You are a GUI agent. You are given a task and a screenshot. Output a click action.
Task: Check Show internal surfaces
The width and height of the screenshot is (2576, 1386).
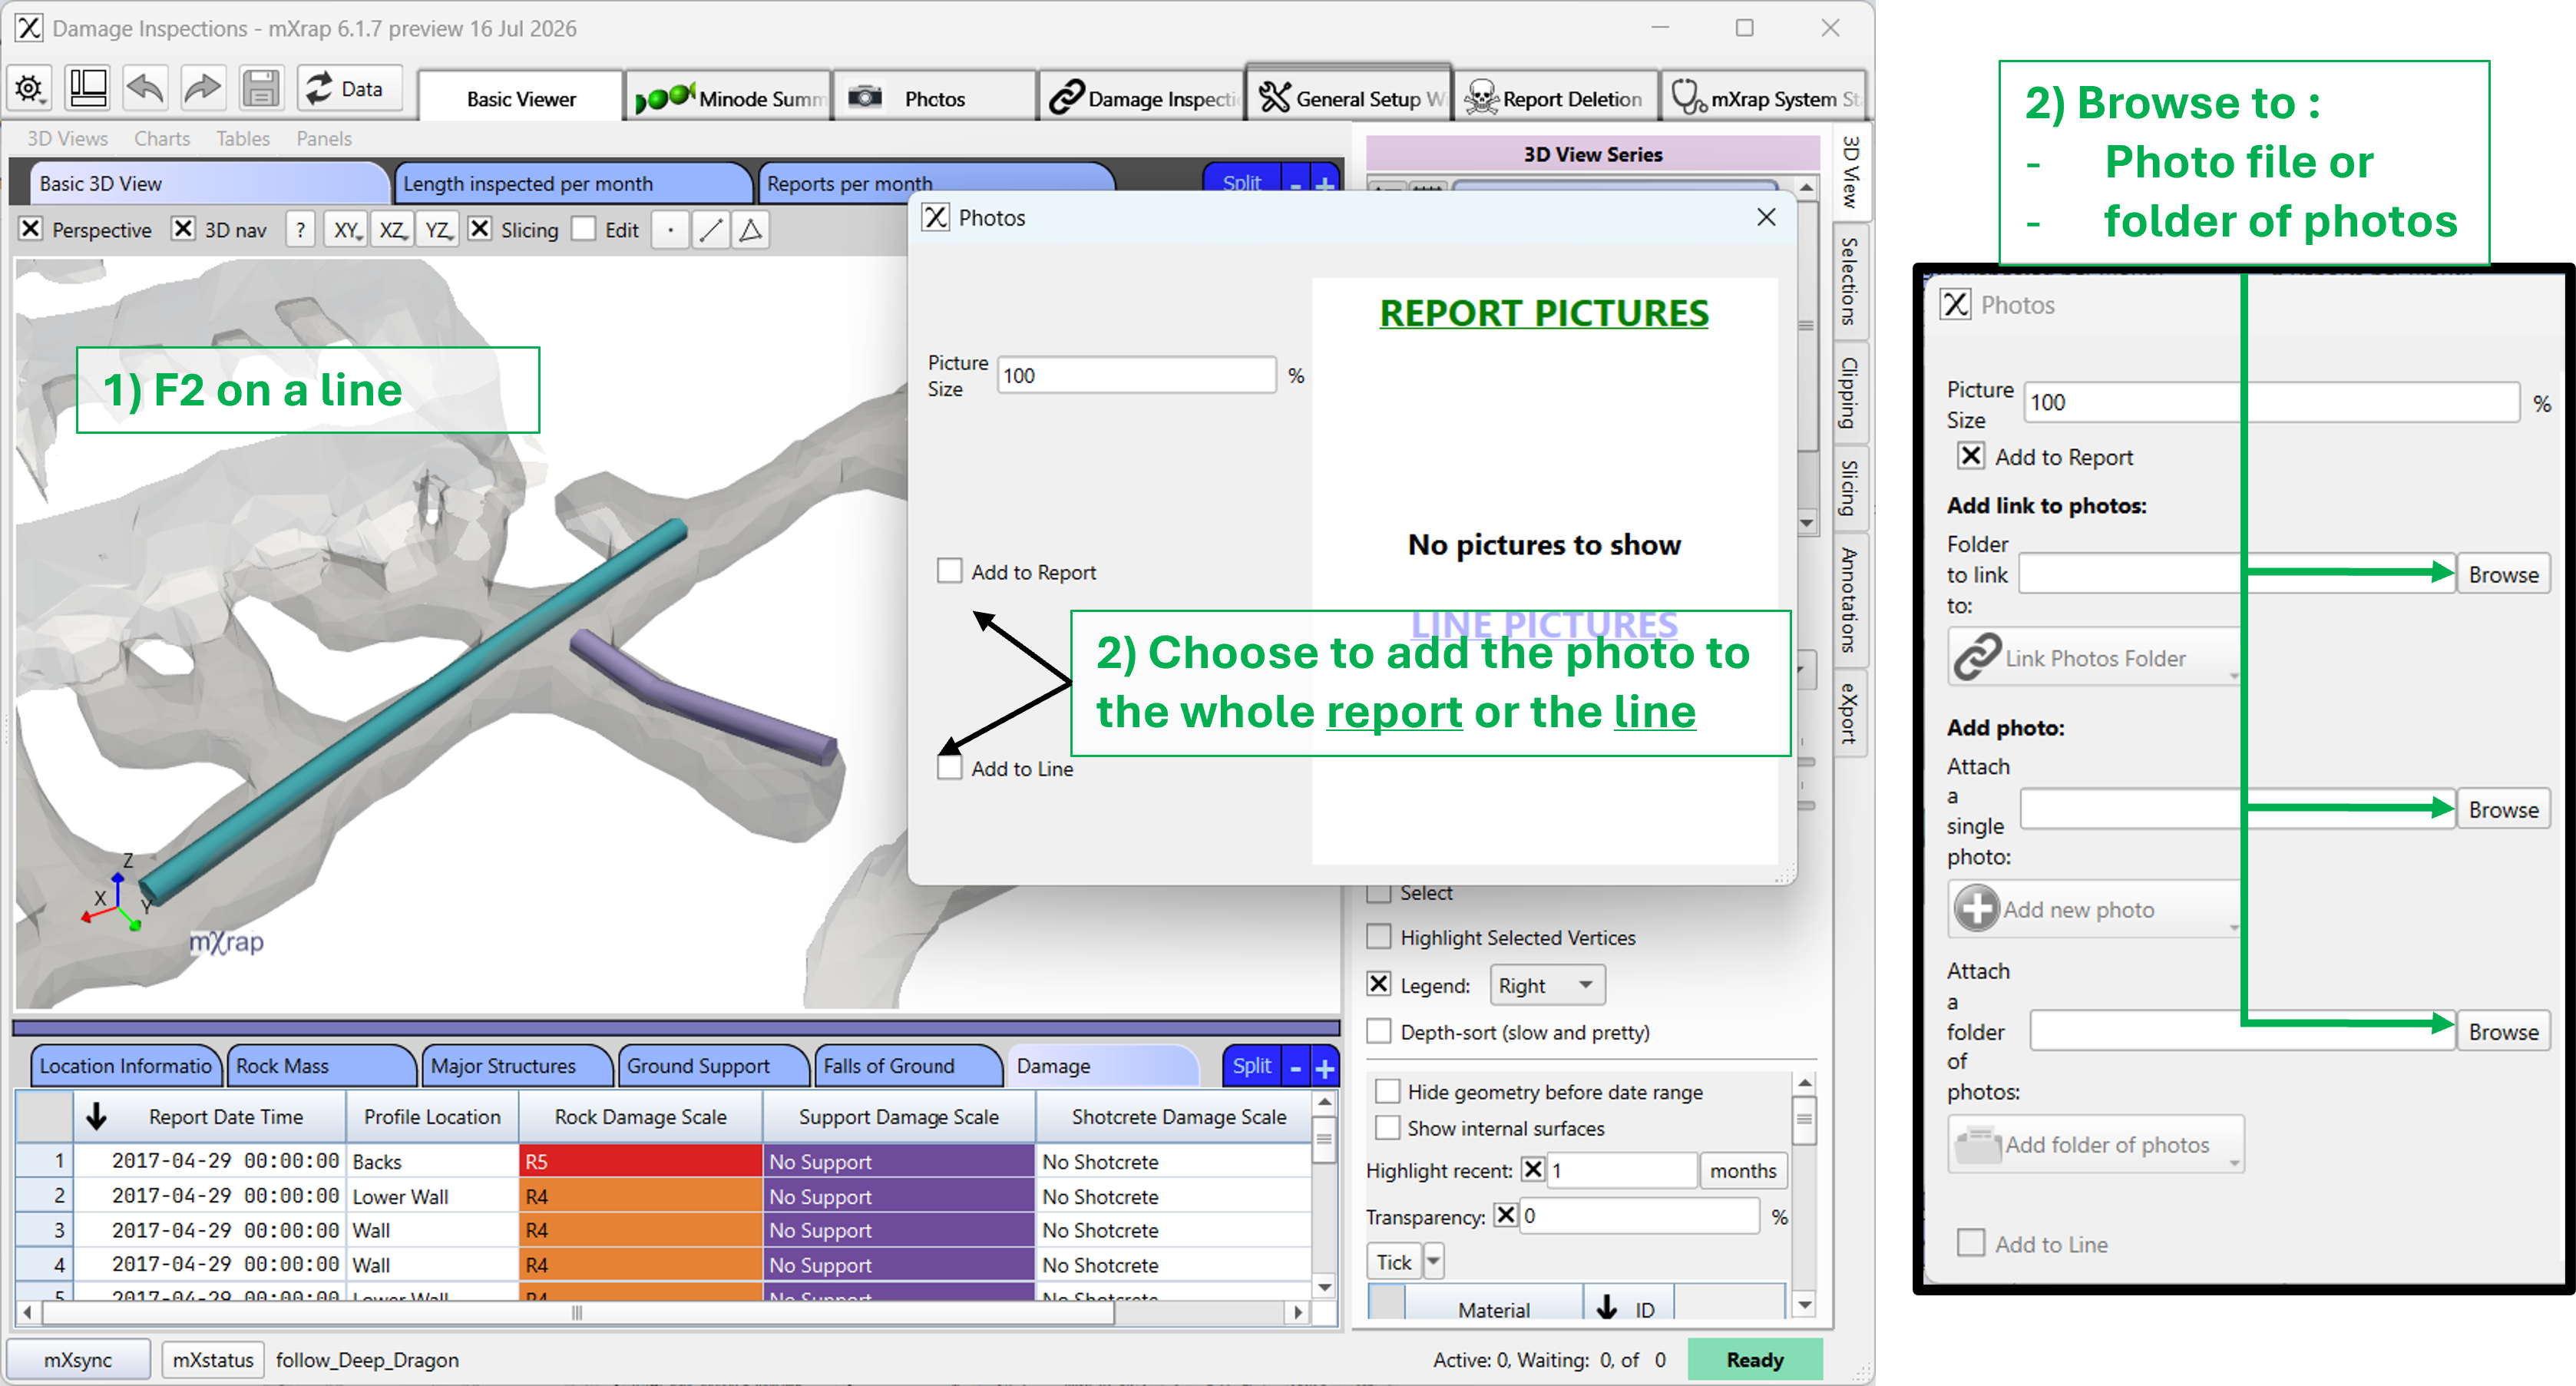pos(1388,1127)
